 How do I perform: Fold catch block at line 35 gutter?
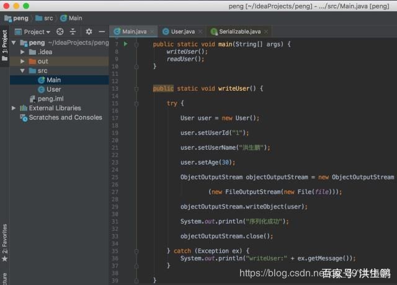pos(136,251)
